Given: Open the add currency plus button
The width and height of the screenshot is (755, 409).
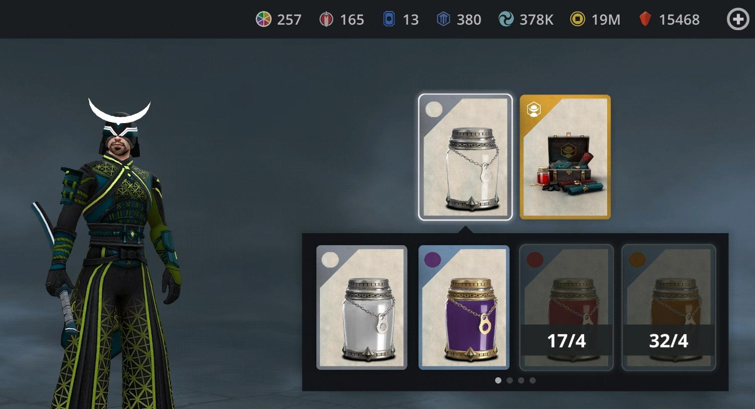Looking at the screenshot, I should tap(738, 19).
